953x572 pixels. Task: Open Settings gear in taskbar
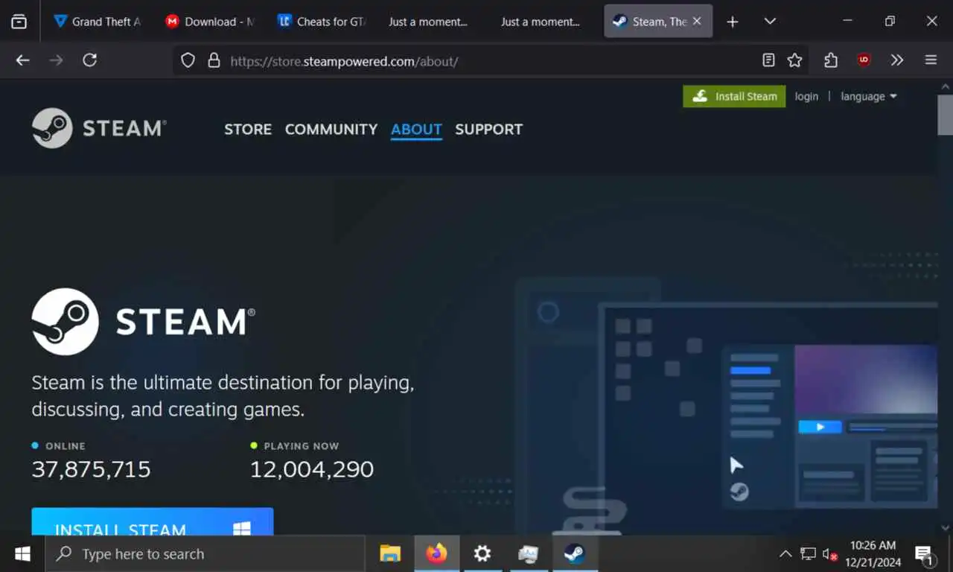[x=482, y=554]
